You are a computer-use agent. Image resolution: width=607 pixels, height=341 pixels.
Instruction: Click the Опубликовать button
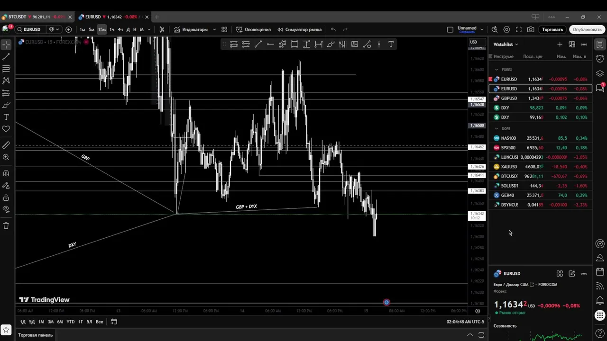pyautogui.click(x=587, y=29)
